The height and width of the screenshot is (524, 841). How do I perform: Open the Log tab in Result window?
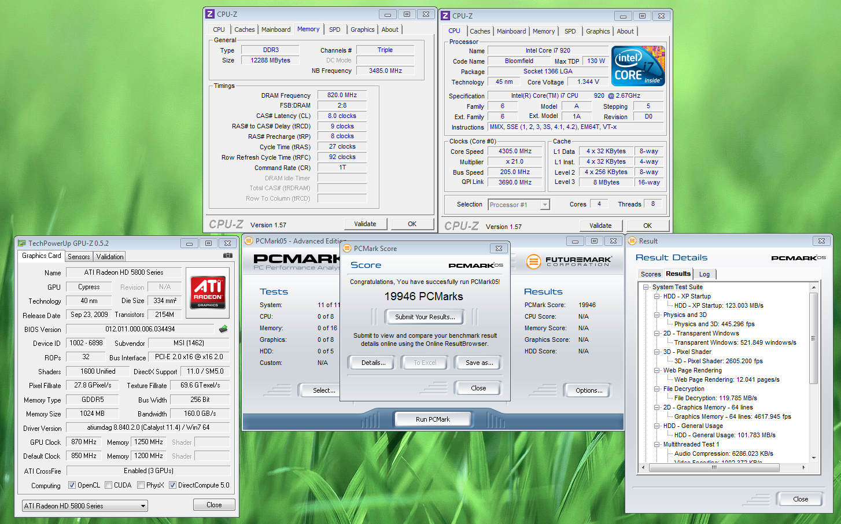pyautogui.click(x=704, y=274)
